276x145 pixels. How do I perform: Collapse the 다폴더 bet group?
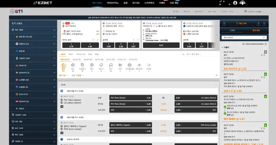(x=222, y=47)
